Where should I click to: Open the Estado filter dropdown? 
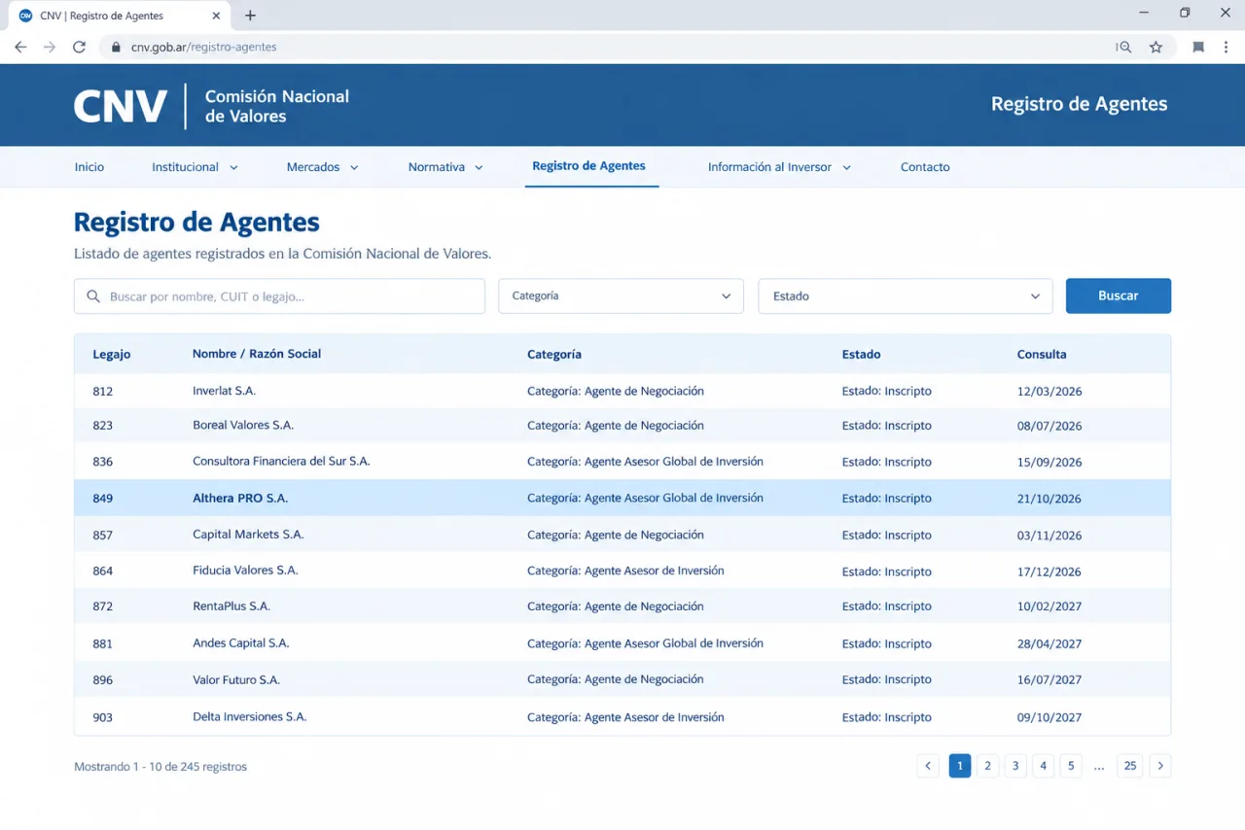[906, 296]
